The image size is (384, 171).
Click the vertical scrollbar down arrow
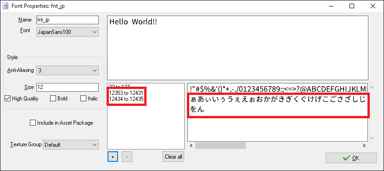click(x=372, y=138)
